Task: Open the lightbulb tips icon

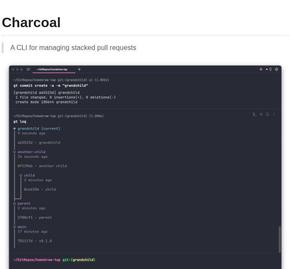Action: pyautogui.click(x=271, y=69)
